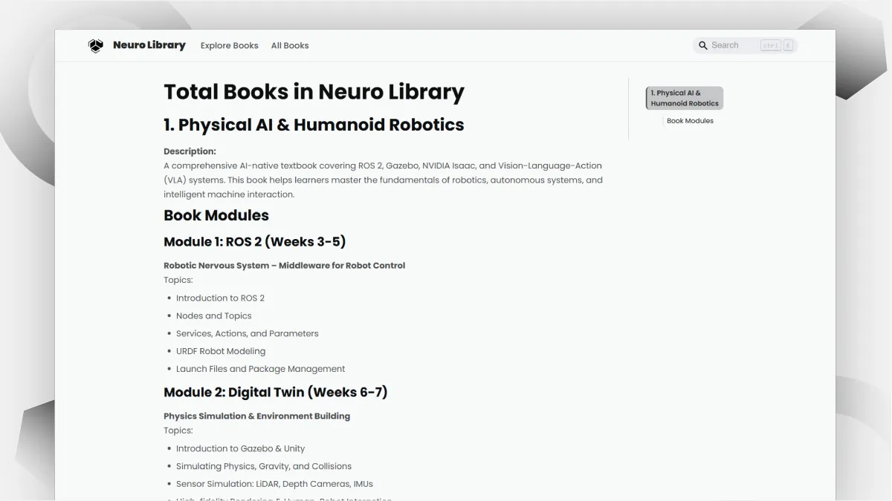Click Module 2: Digital Twin (Weeks 6-7) heading
The width and height of the screenshot is (892, 501).
coord(275,393)
